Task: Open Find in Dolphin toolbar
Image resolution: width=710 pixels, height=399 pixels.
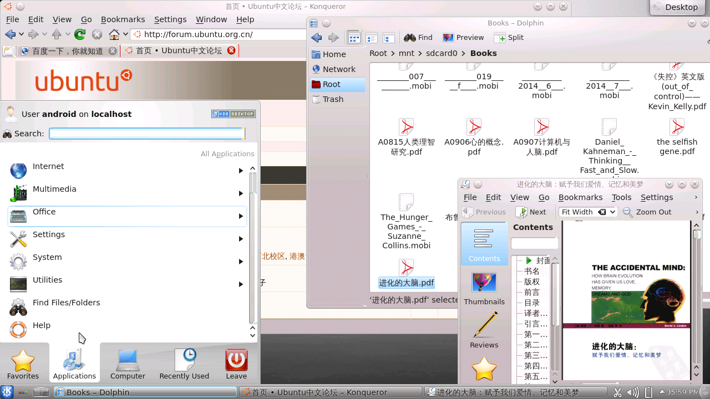Action: pos(418,38)
